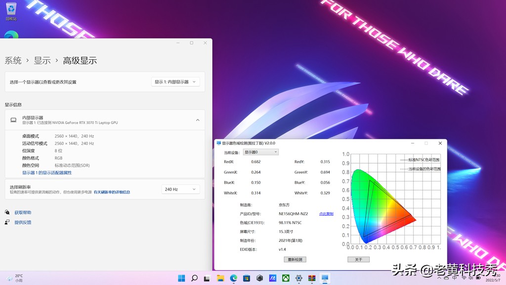The image size is (506, 285).
Task: Go to 系统 in the breadcrumb
Action: [13, 60]
